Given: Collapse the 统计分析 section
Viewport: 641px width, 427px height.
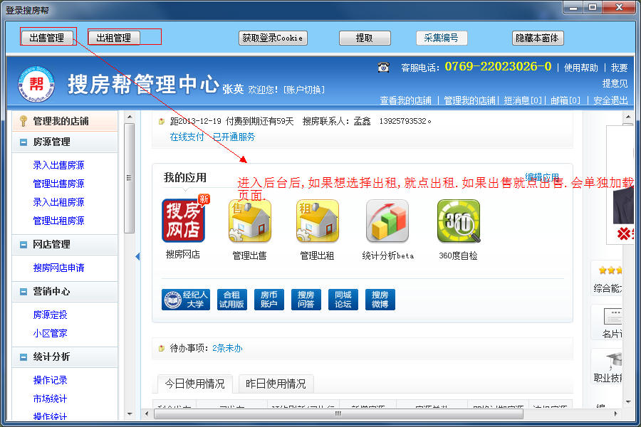Looking at the screenshot, I should coord(24,357).
